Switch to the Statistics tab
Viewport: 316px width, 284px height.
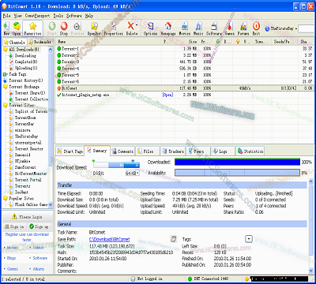(250, 151)
